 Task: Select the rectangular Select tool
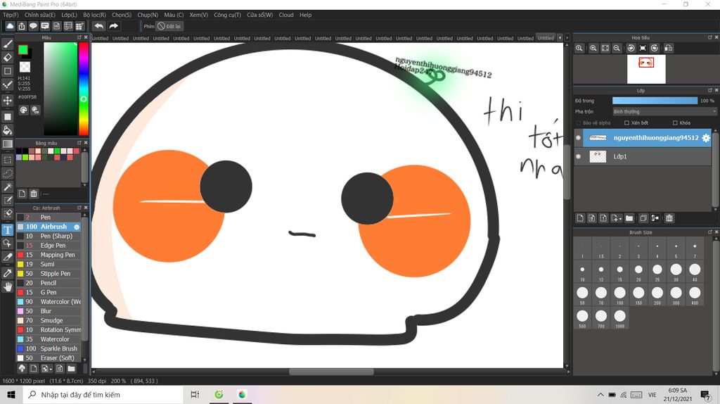(x=8, y=160)
